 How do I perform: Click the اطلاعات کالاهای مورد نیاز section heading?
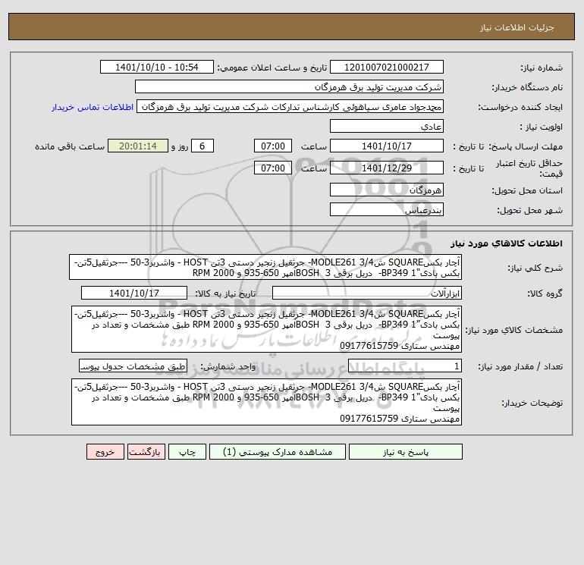pos(507,243)
